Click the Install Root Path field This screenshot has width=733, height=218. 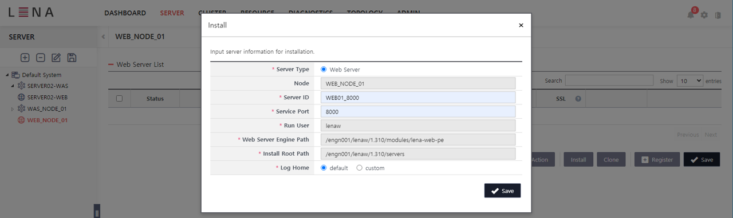point(418,154)
